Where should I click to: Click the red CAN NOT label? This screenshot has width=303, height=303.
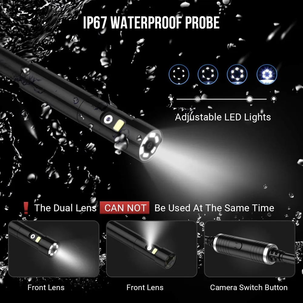125,208
